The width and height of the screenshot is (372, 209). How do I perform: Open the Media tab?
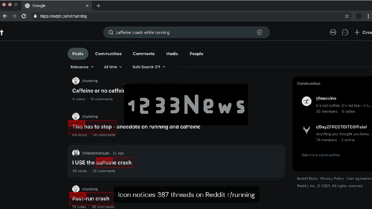pyautogui.click(x=172, y=54)
